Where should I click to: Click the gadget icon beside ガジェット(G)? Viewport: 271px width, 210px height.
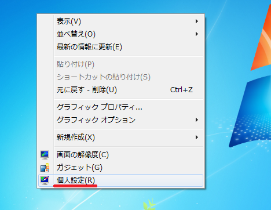[45, 168]
